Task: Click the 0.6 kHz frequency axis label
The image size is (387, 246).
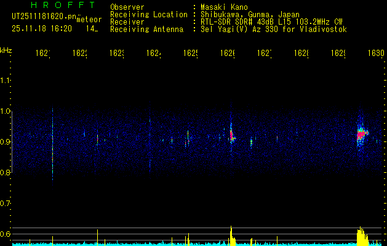Action: click(5, 234)
